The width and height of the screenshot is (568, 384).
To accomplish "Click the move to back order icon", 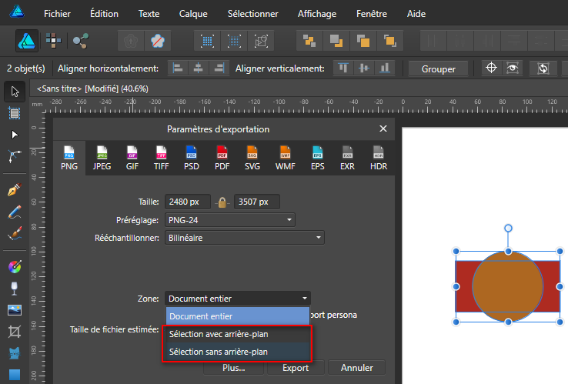I will tap(309, 41).
